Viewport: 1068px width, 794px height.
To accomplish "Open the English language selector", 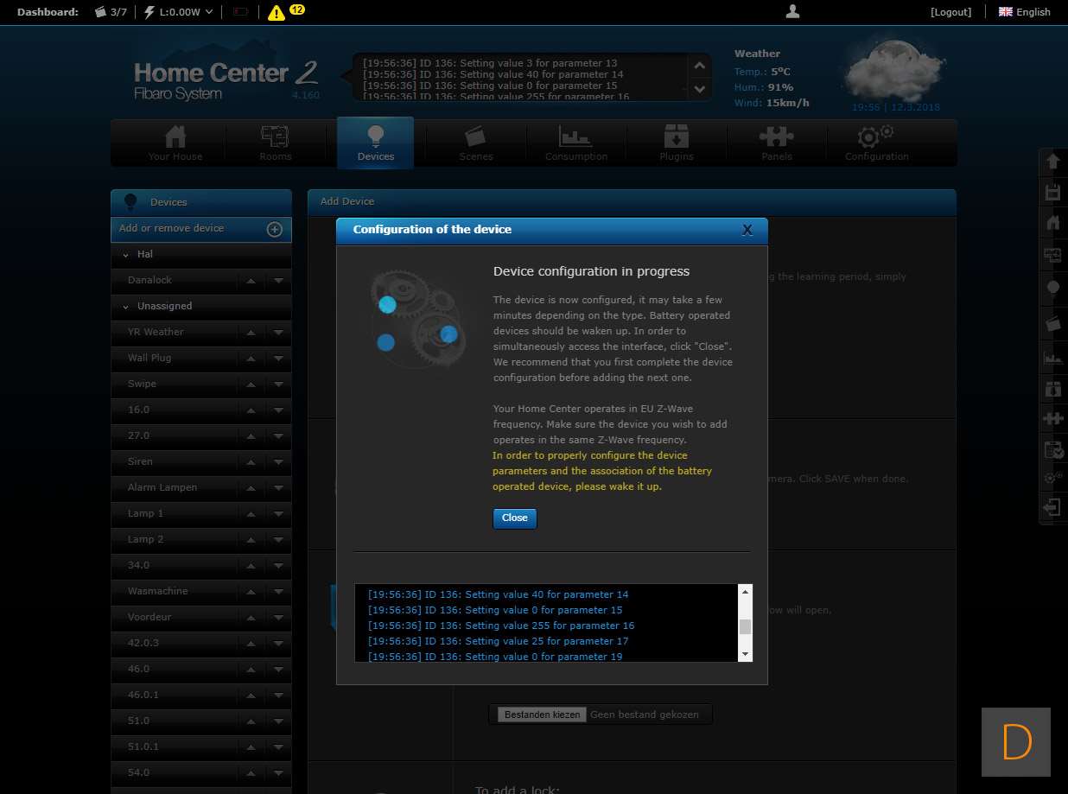I will tap(1024, 12).
